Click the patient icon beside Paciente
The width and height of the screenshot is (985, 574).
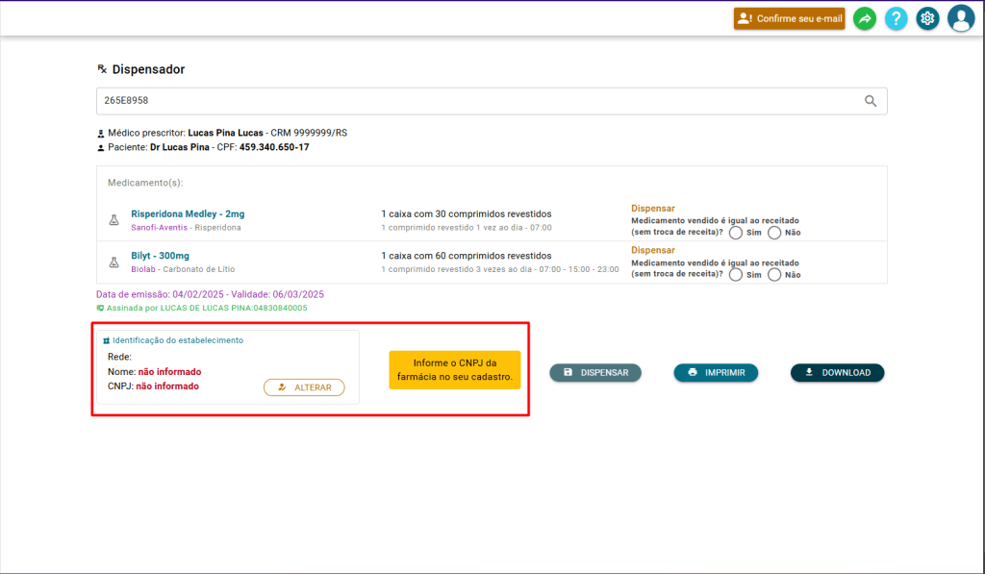[100, 148]
